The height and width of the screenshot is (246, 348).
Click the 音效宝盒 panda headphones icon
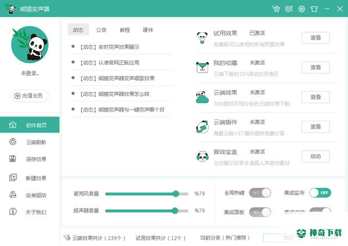click(202, 157)
